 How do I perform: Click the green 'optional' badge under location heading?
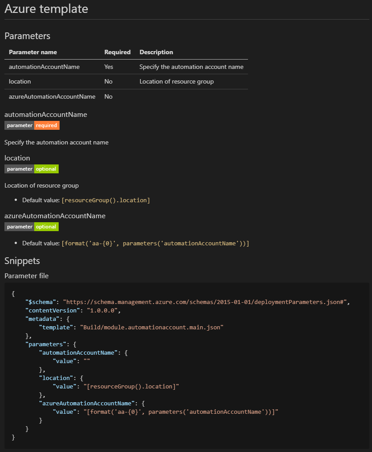(46, 169)
